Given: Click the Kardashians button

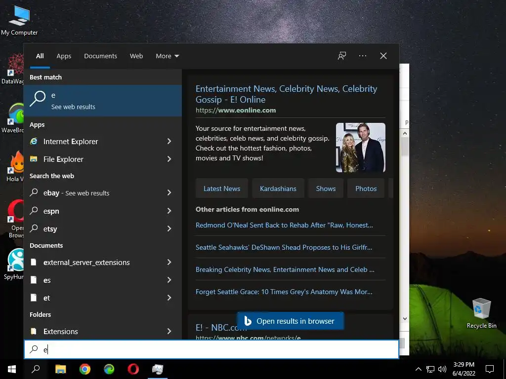Looking at the screenshot, I should point(278,189).
